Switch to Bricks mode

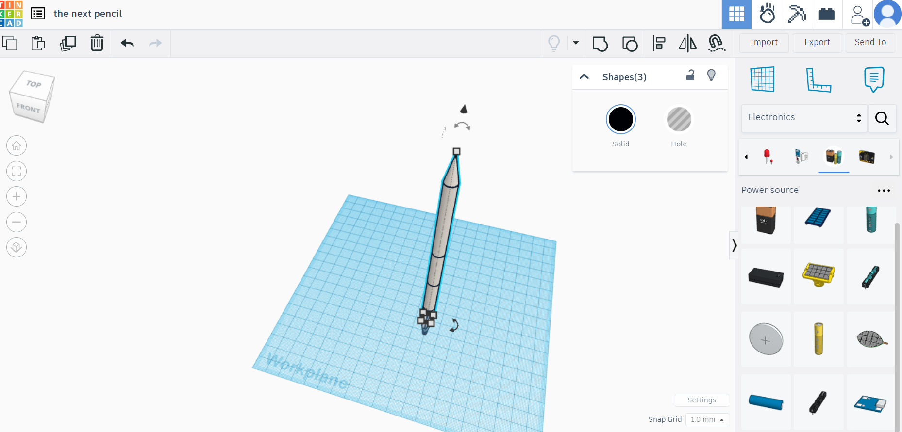tap(827, 14)
